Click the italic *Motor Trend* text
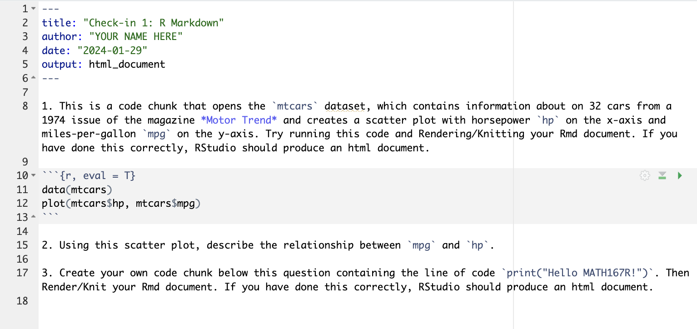 (x=239, y=120)
